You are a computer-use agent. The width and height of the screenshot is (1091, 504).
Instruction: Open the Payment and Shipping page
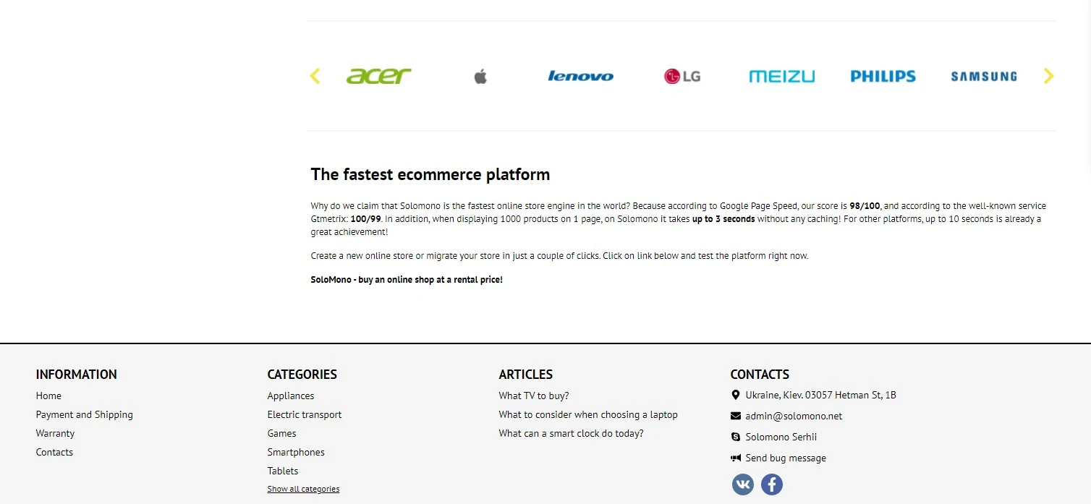point(84,414)
